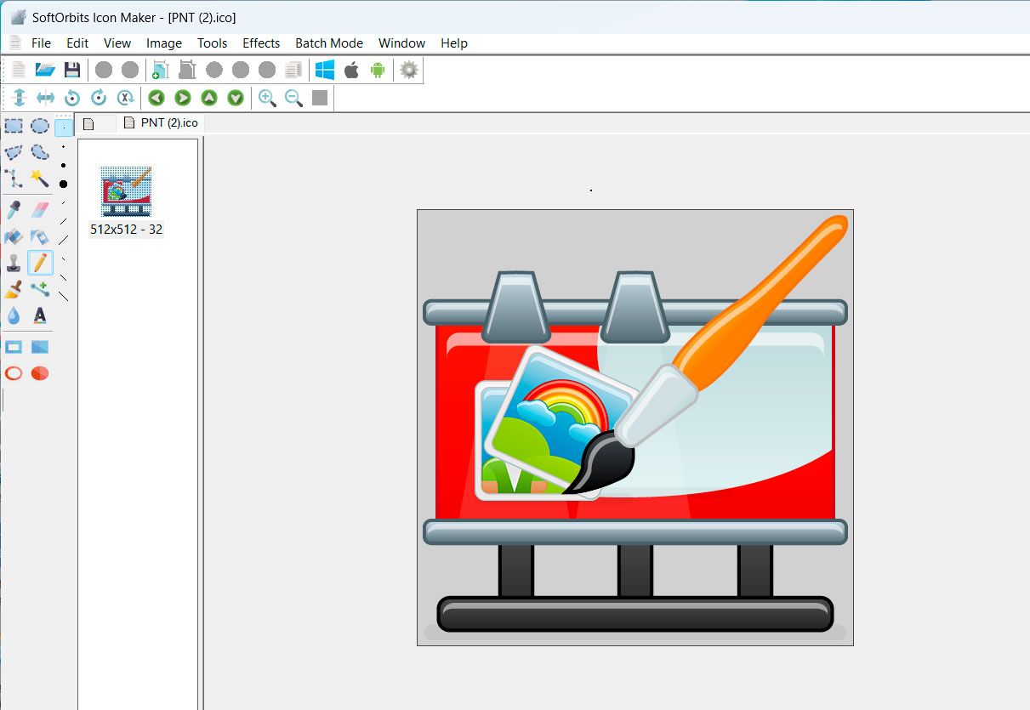This screenshot has height=710, width=1030.
Task: Select the Rectangular selection tool
Action: tap(14, 126)
